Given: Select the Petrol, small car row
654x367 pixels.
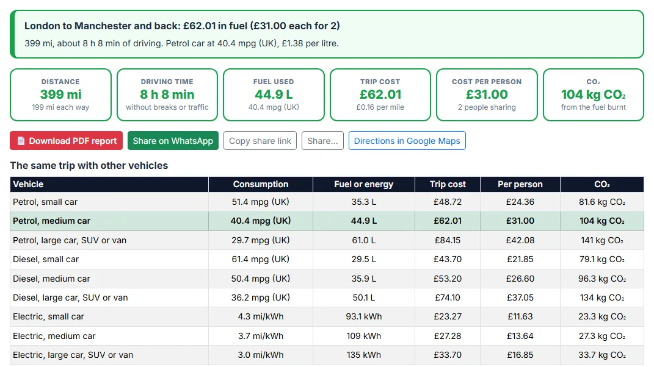Looking at the screenshot, I should 327,202.
